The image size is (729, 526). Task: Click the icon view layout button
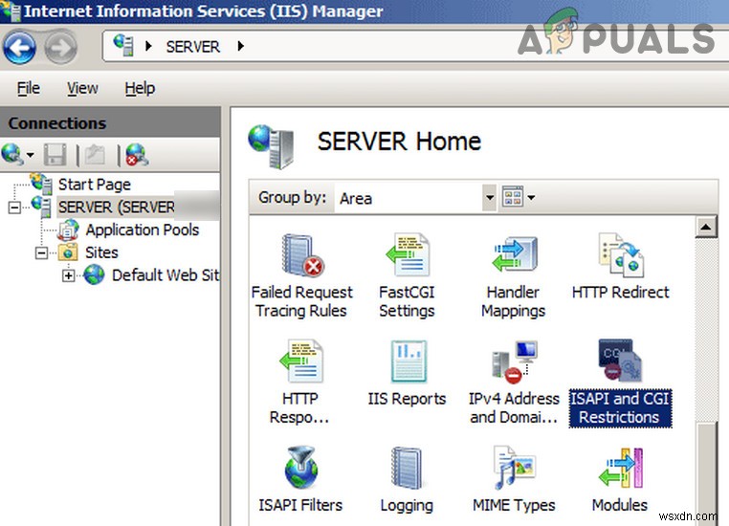513,197
